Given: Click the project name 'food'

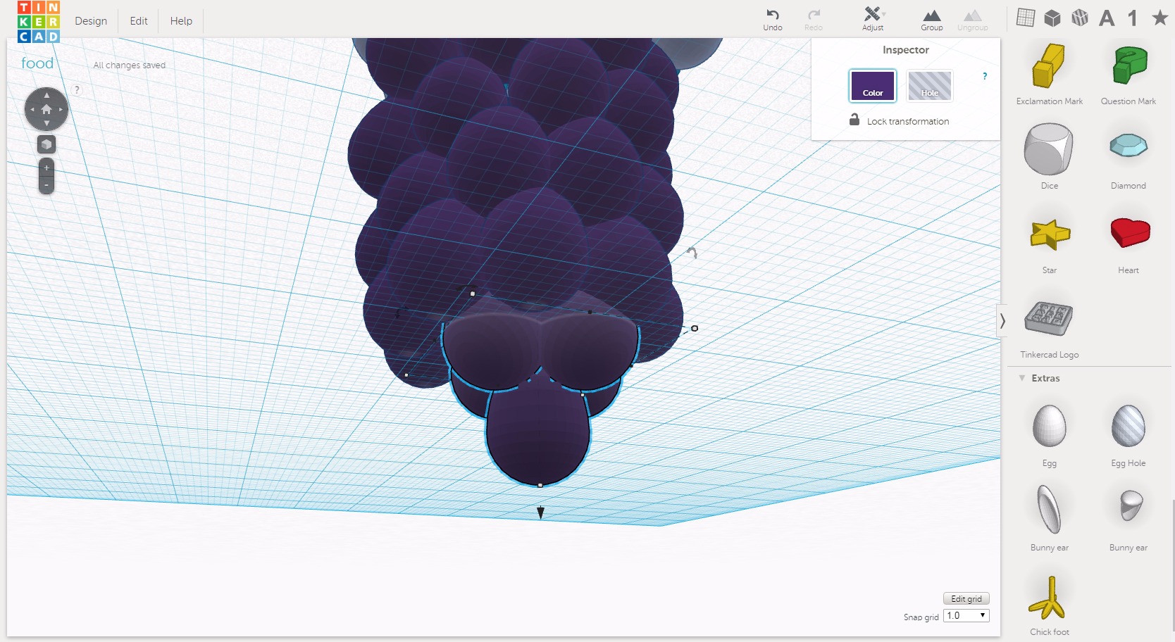Looking at the screenshot, I should 37,63.
